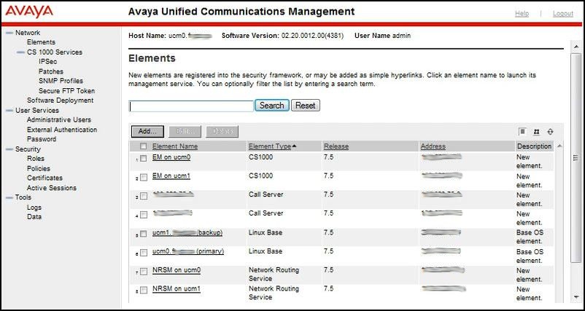Launch the EM on ucm1 element

click(x=171, y=176)
